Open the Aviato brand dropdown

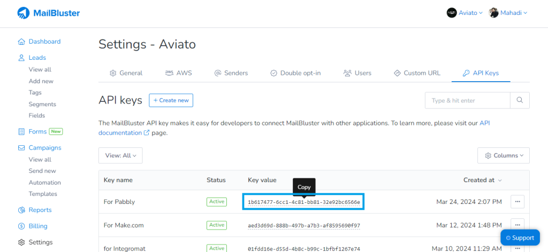tap(465, 13)
